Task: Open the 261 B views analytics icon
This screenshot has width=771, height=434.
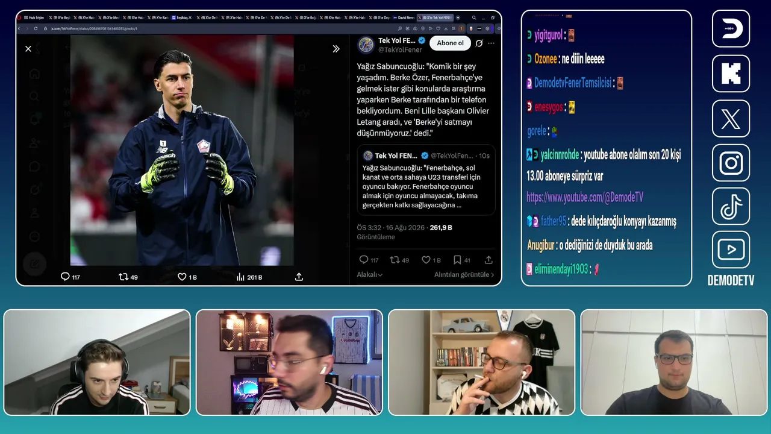Action: 240,277
